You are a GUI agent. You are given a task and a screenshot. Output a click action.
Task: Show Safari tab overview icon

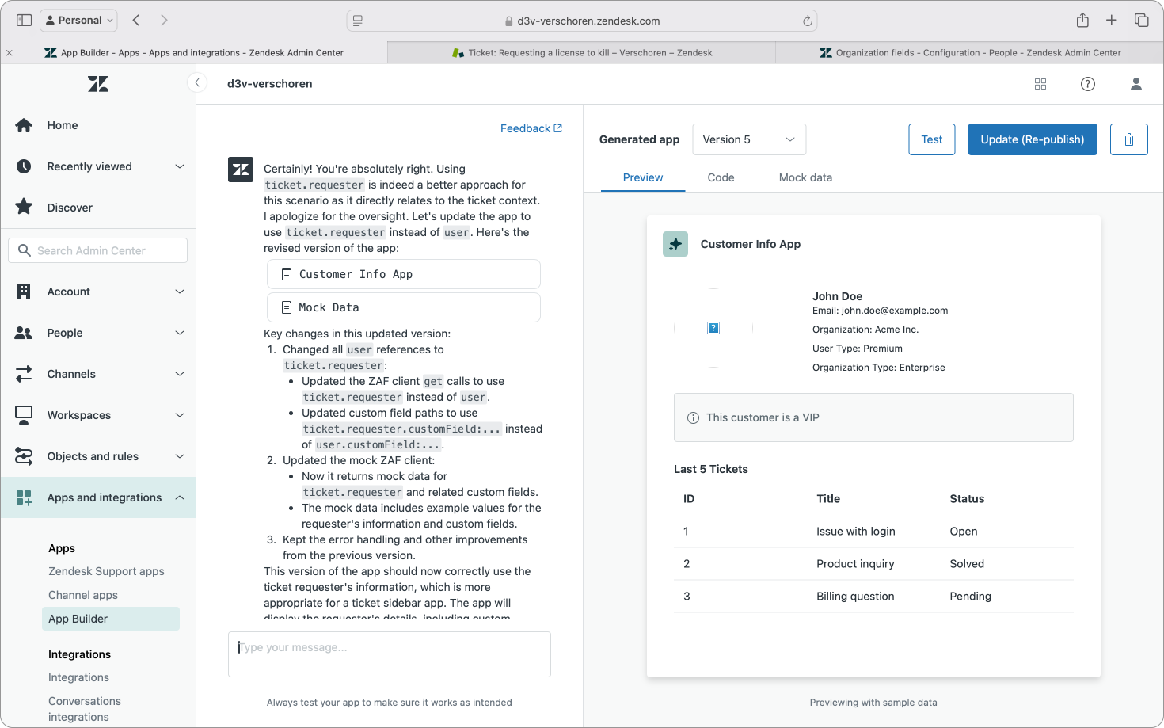pos(1142,20)
